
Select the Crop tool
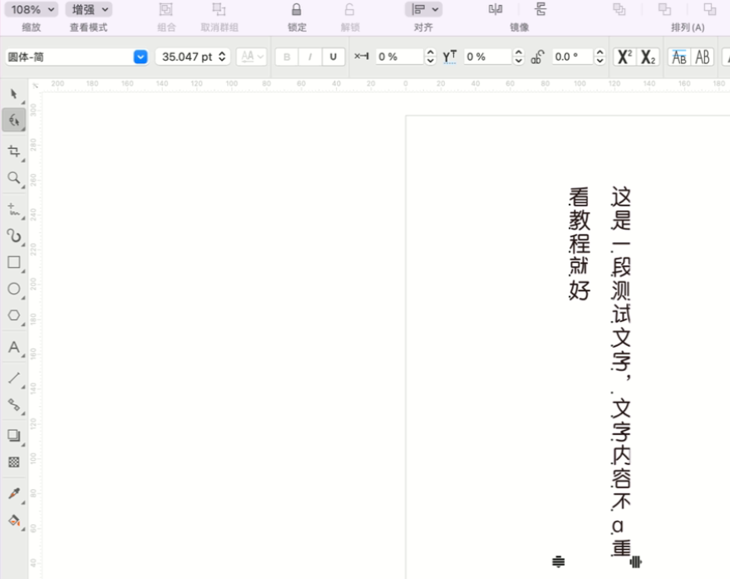(13, 151)
